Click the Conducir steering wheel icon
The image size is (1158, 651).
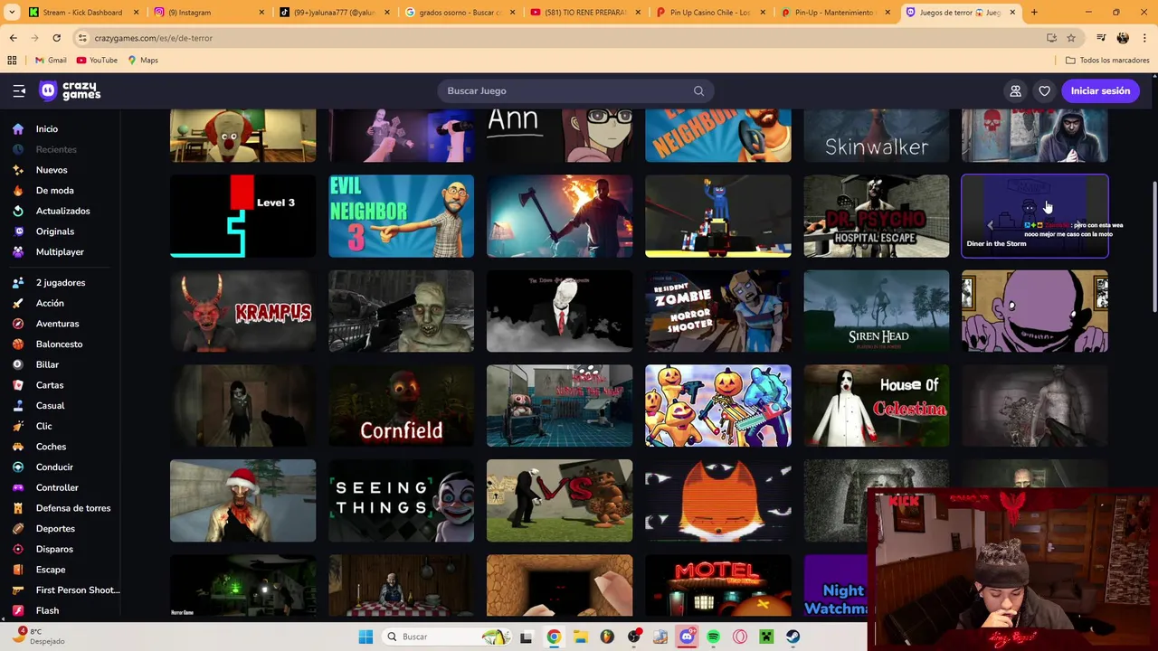(x=18, y=467)
